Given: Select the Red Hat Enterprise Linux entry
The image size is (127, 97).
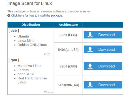Looking at the screenshot, I should coord(32,80).
